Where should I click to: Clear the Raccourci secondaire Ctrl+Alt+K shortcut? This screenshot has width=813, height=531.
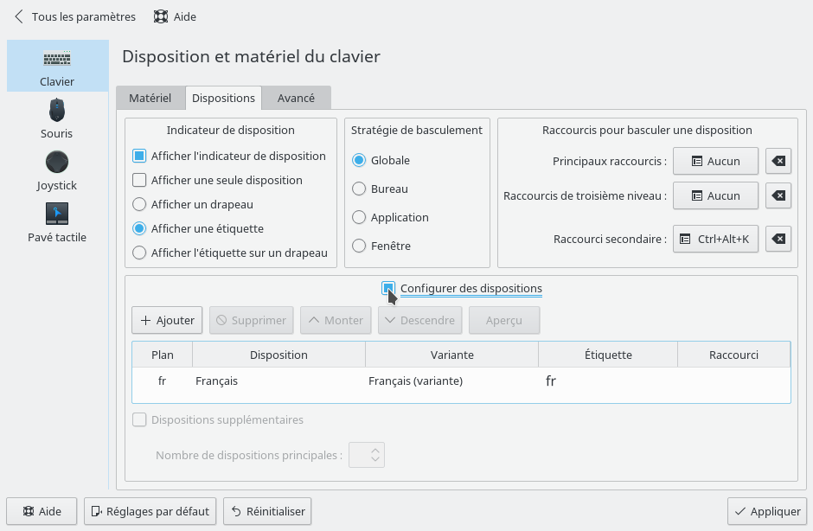[778, 239]
